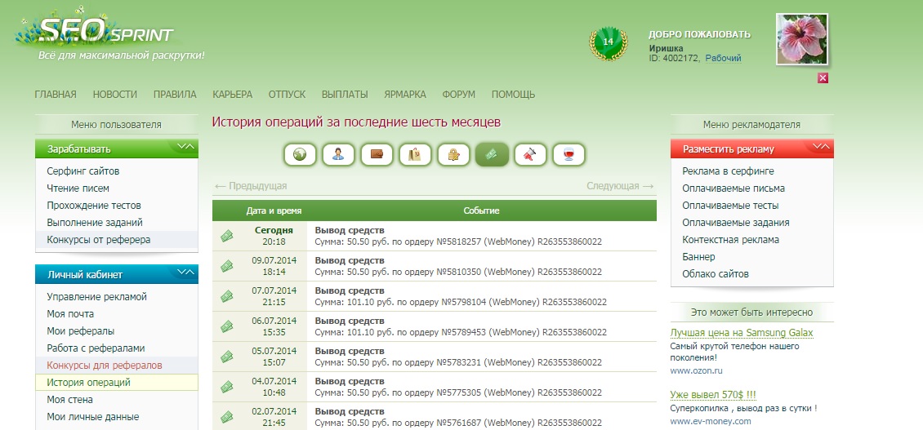Click the laurel wreath rating badge 14
The image size is (923, 430).
(x=608, y=42)
